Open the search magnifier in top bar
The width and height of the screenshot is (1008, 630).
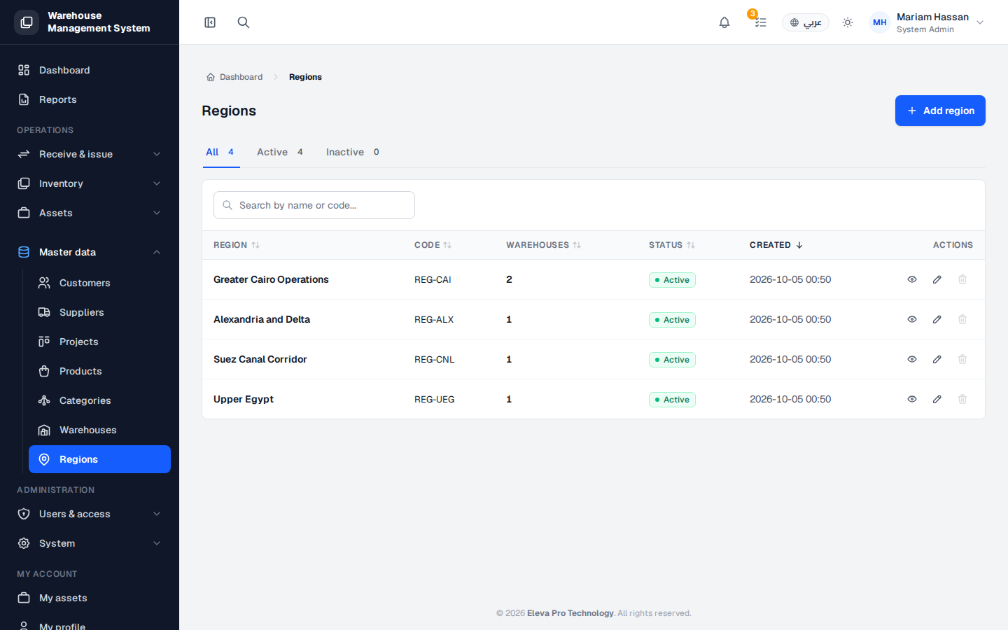pyautogui.click(x=244, y=22)
